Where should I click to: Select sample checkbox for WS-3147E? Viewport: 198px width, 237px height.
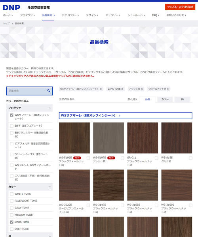coord(122,205)
